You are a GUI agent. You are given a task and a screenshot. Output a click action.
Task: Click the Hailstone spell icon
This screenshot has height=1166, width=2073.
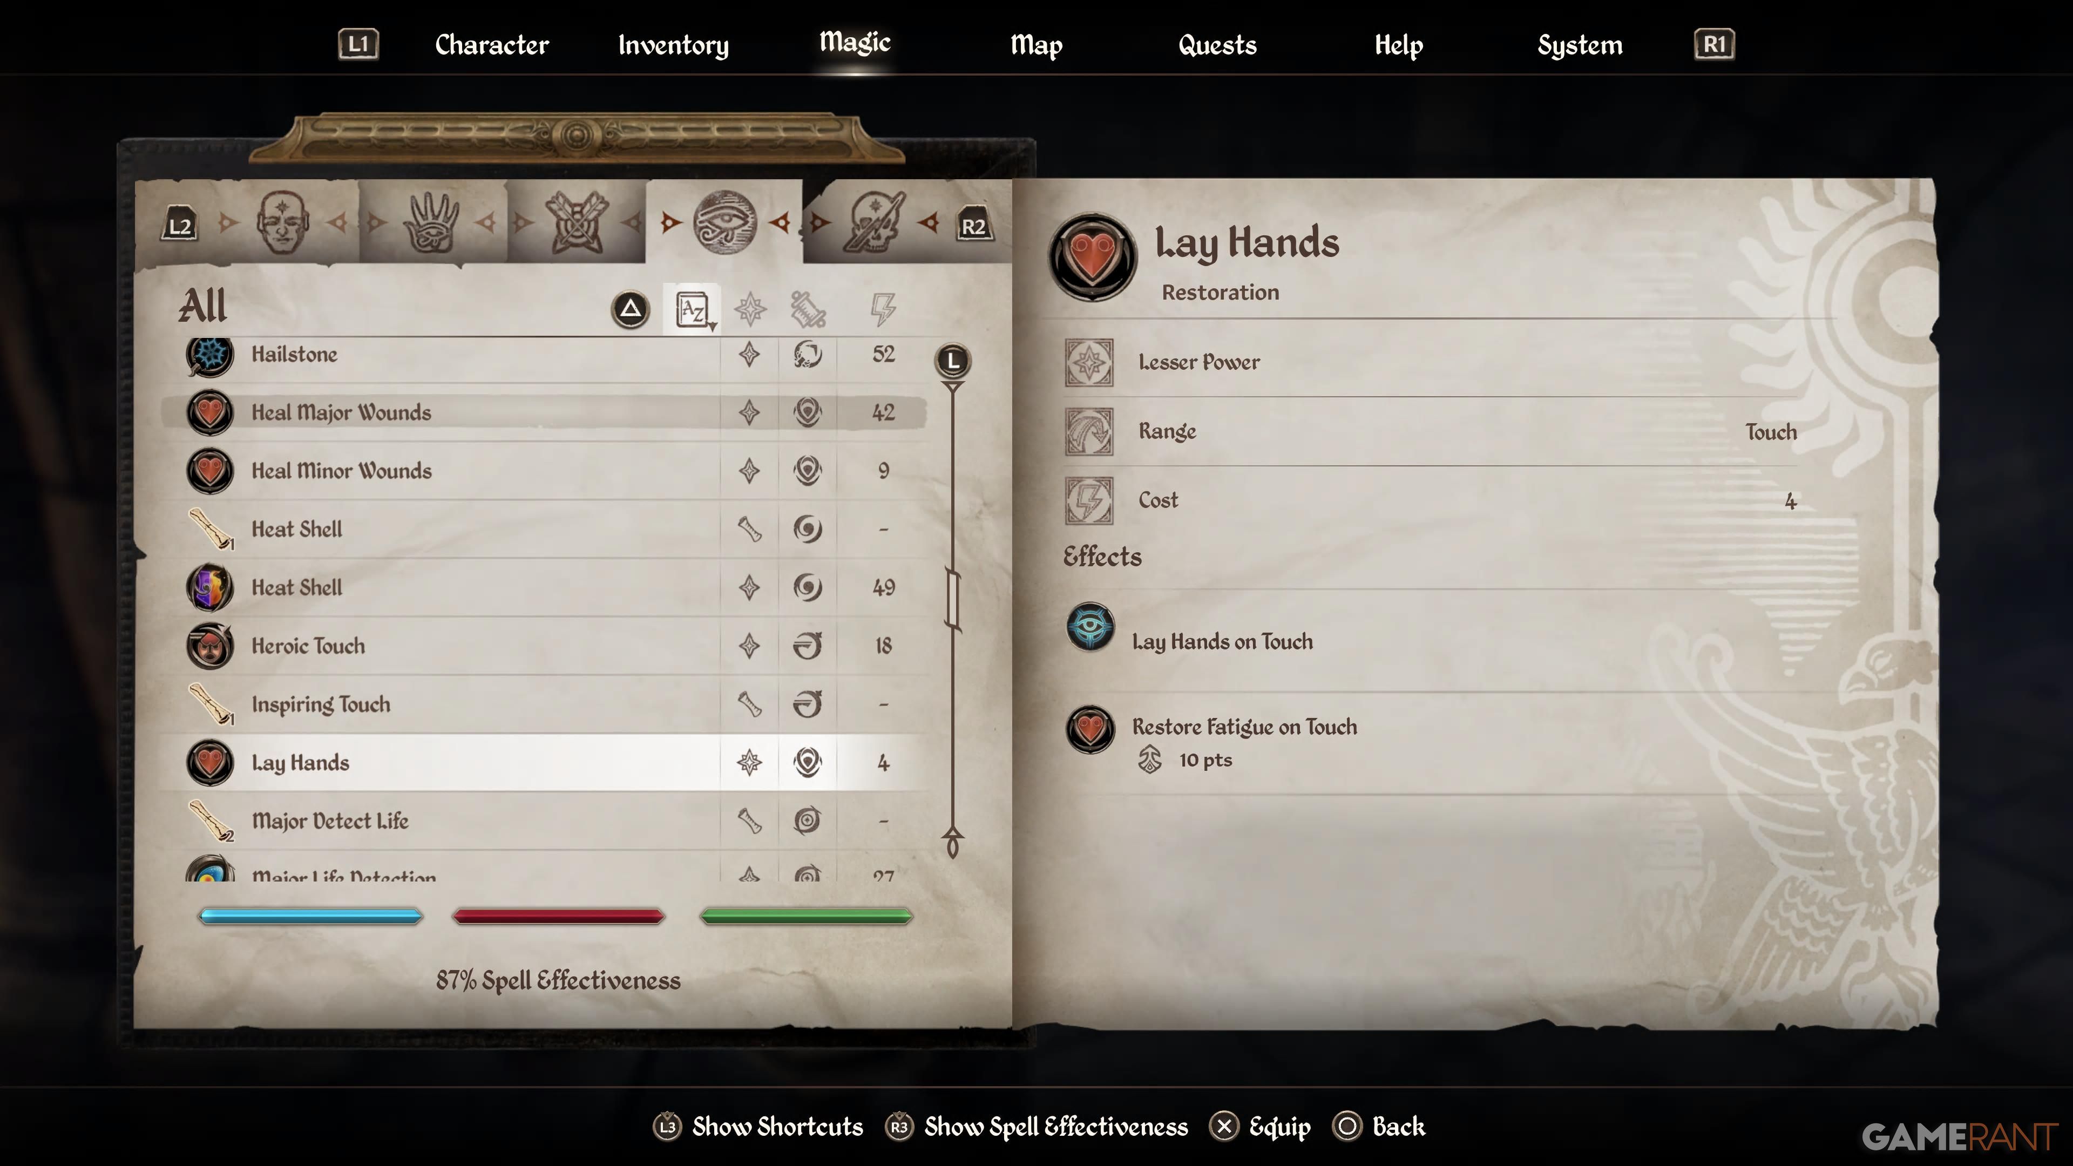pos(210,355)
